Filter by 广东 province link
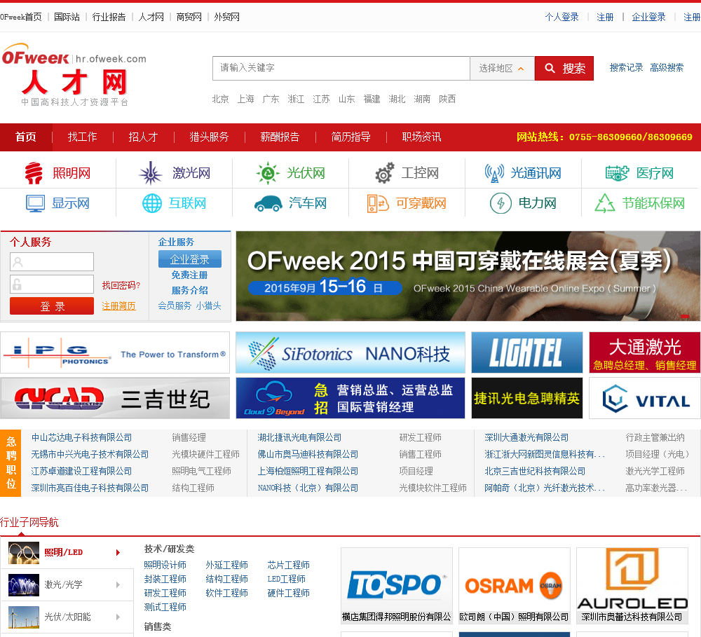The image size is (701, 637). click(x=271, y=99)
